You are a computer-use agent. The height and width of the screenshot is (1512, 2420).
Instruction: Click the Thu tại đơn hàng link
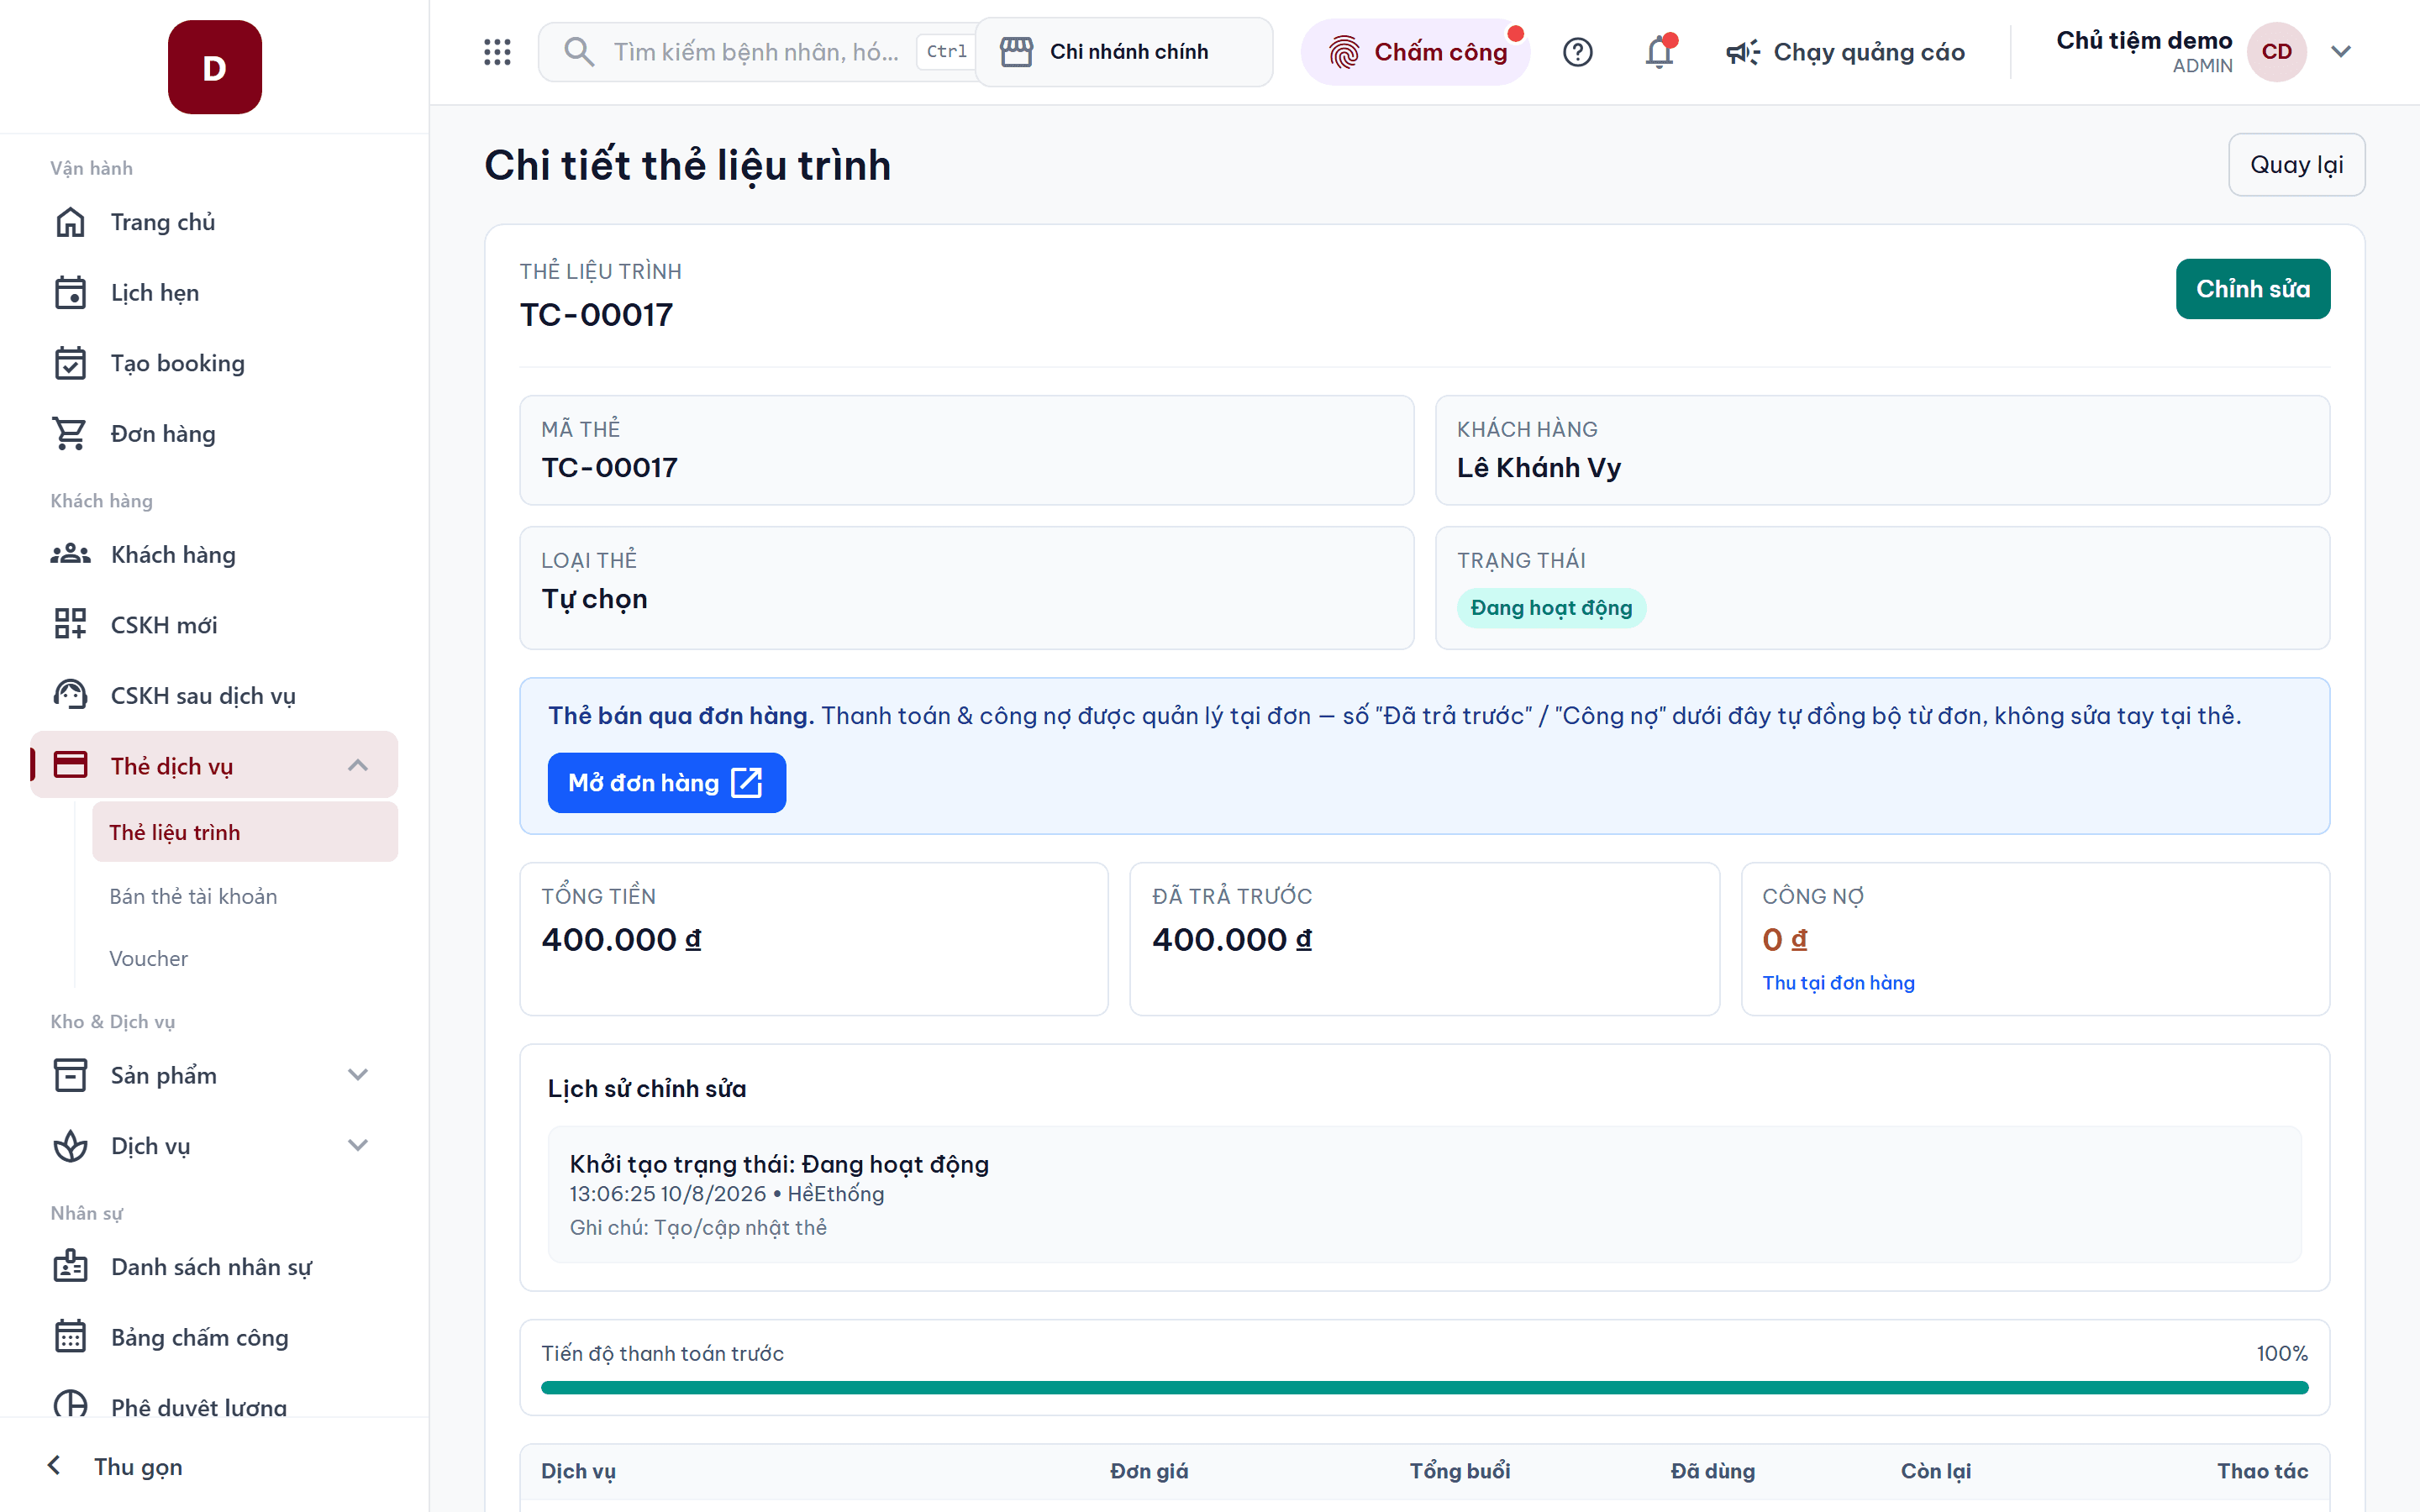[1838, 983]
